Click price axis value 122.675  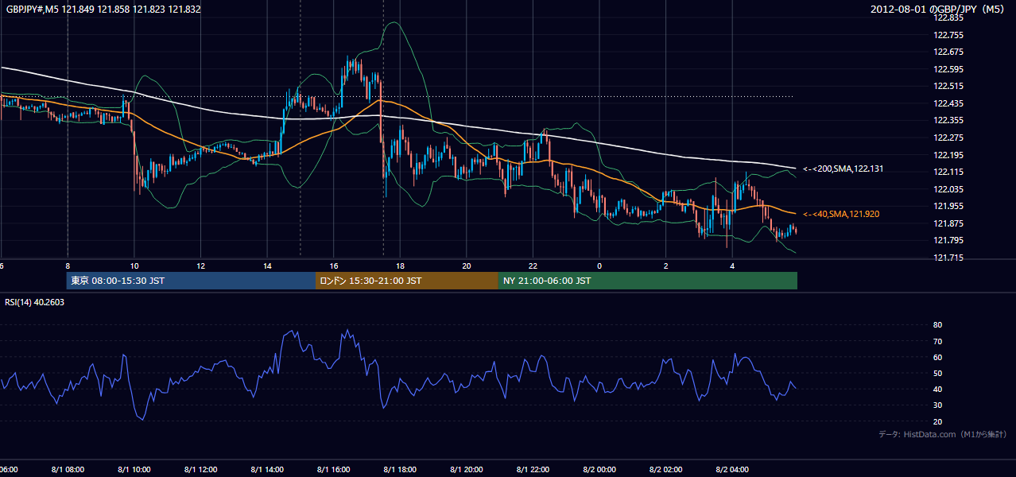click(x=948, y=52)
